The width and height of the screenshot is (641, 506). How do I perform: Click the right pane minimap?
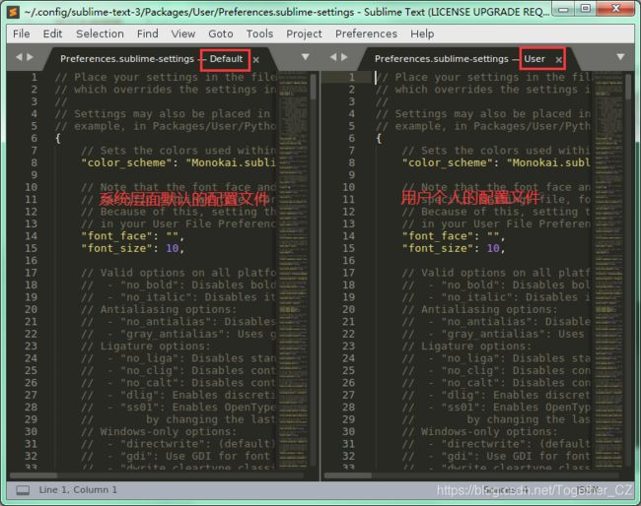coord(608,270)
